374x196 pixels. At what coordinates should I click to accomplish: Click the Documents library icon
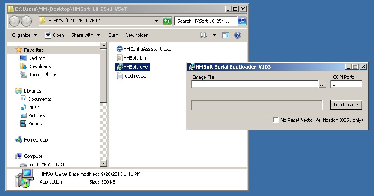coord(23,99)
